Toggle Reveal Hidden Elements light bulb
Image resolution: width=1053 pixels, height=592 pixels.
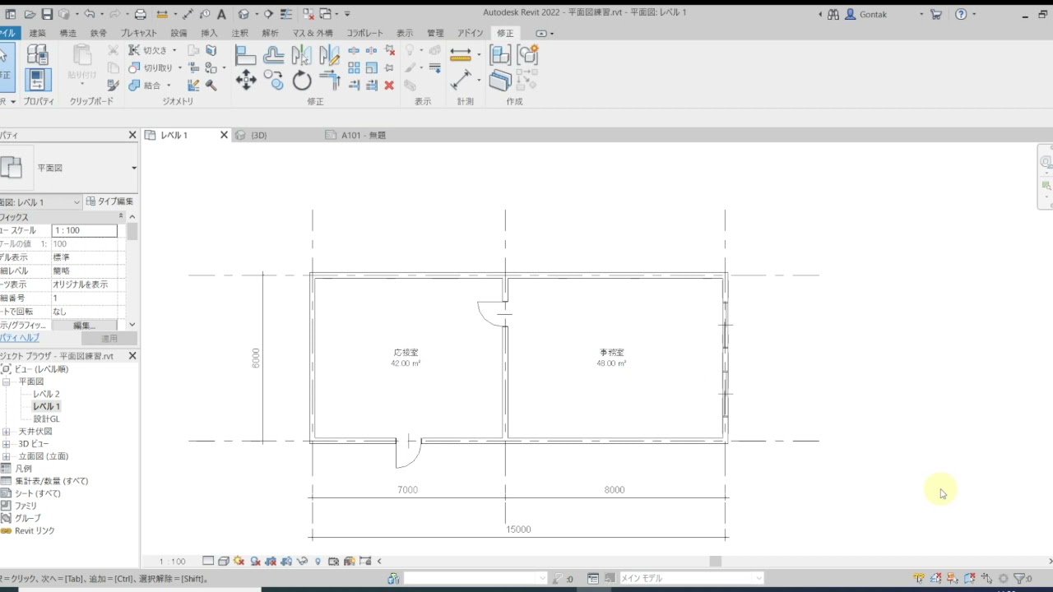pyautogui.click(x=318, y=562)
